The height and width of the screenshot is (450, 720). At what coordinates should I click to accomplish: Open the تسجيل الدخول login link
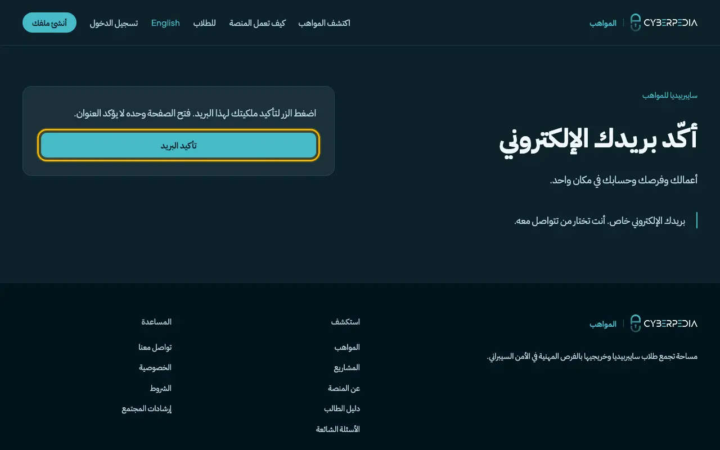coord(114,23)
